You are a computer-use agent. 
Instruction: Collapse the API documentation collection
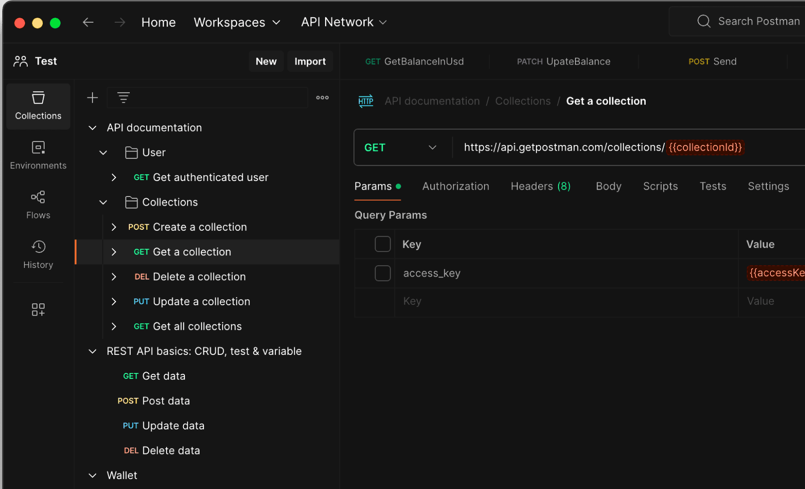92,128
